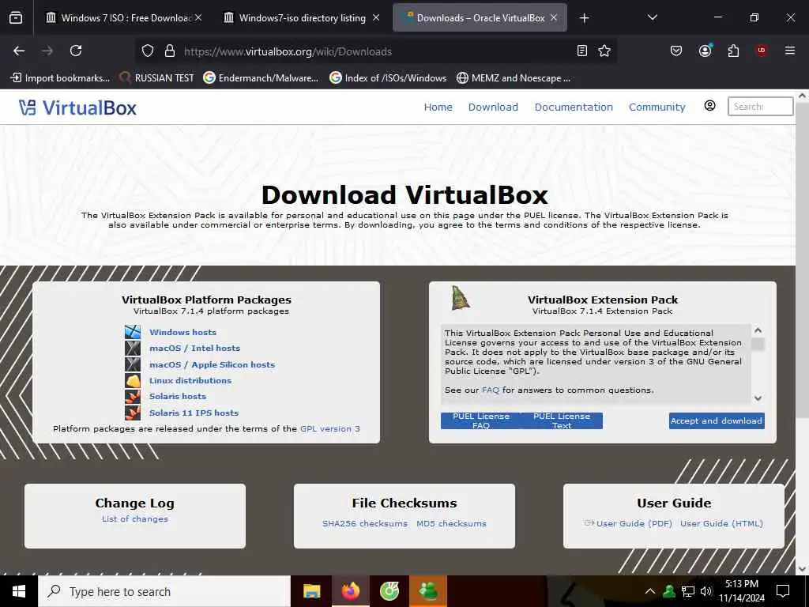Open the Documentation navigation item
The image size is (809, 607).
pyautogui.click(x=574, y=107)
